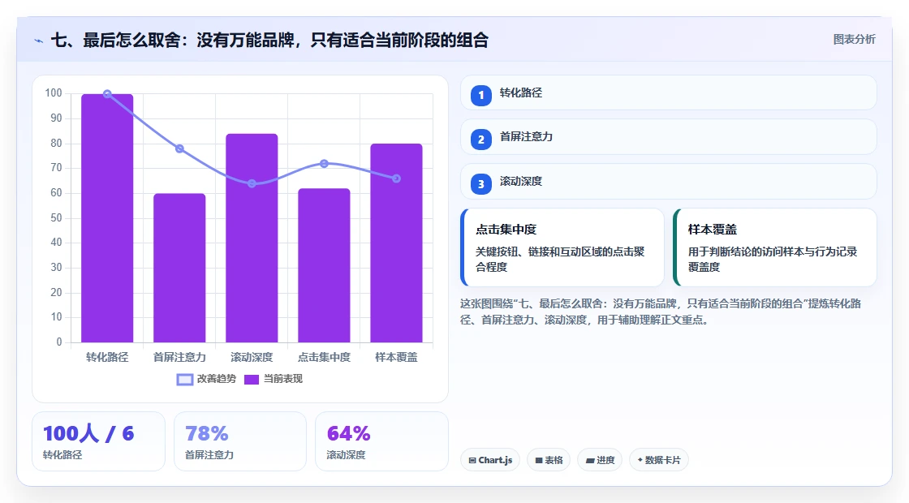Click the 当前表现 legend label text
Image resolution: width=909 pixels, height=503 pixels.
[x=283, y=379]
